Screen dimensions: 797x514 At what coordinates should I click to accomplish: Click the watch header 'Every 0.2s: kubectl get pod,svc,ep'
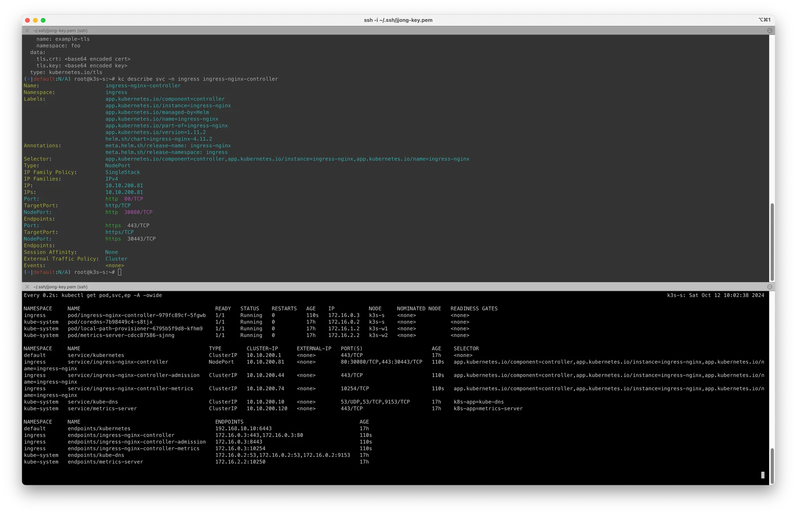coord(77,295)
